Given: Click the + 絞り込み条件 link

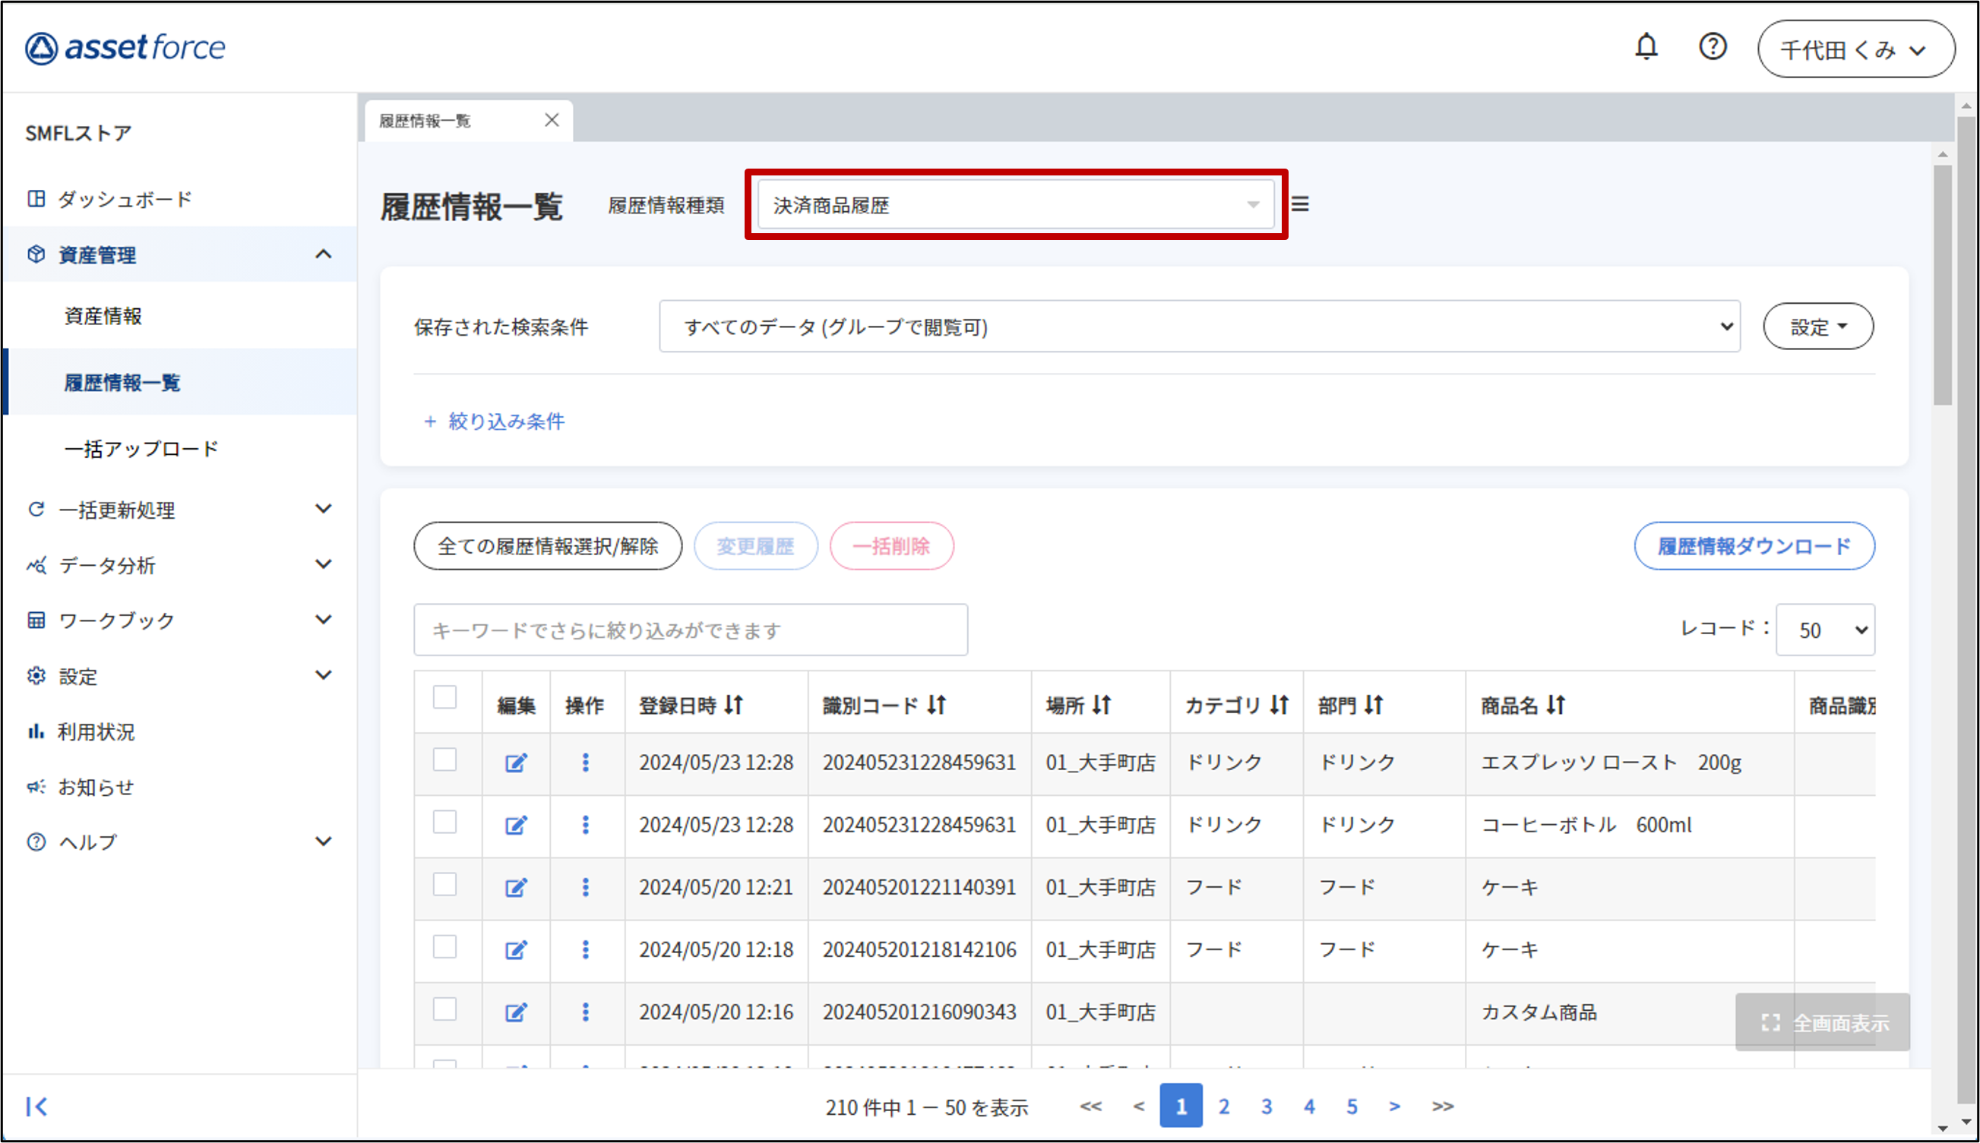Looking at the screenshot, I should click(495, 422).
